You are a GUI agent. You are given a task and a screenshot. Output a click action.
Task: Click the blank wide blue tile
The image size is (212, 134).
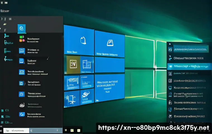(x=109, y=65)
